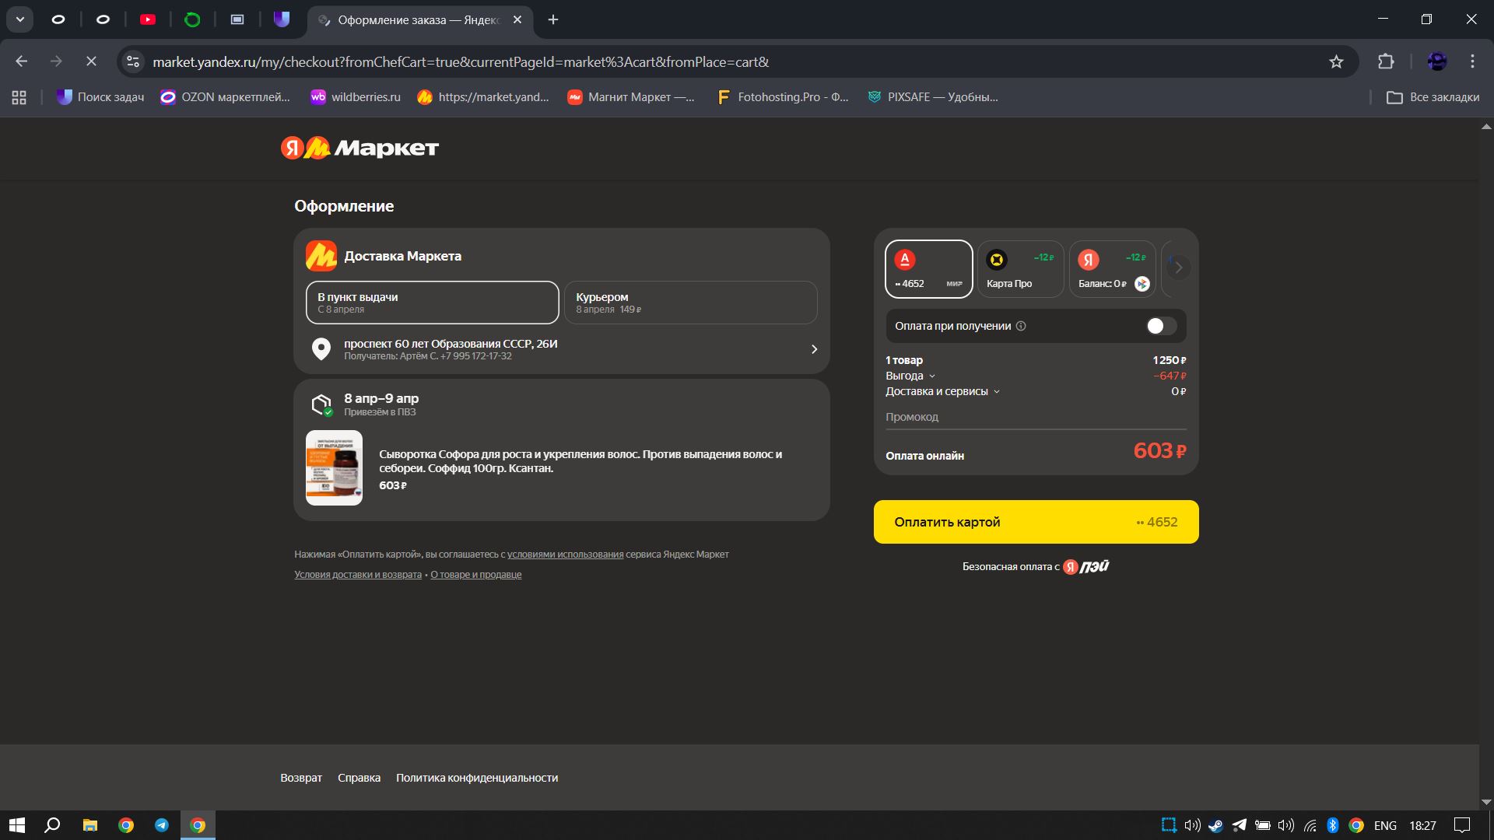This screenshot has height=840, width=1494.
Task: Open Условия доставки и возврата link
Action: click(357, 575)
